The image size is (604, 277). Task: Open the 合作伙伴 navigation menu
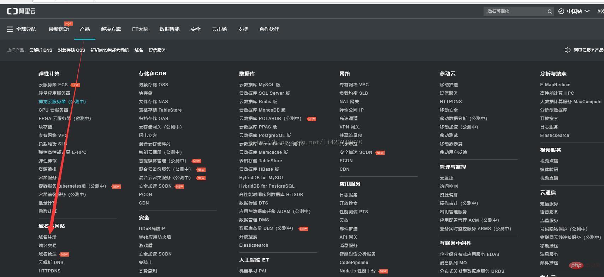tap(269, 29)
